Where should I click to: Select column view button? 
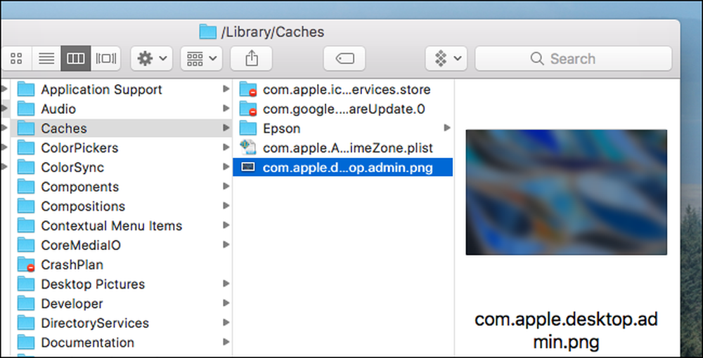tap(76, 59)
